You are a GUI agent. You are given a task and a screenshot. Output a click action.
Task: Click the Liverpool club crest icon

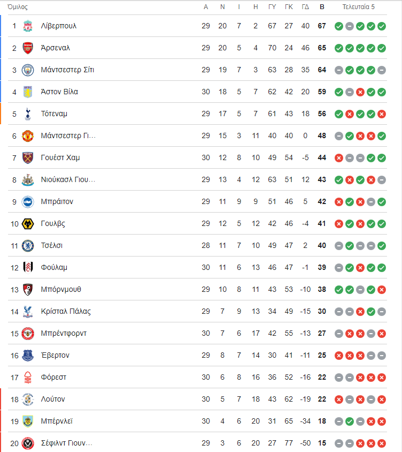[x=28, y=26]
